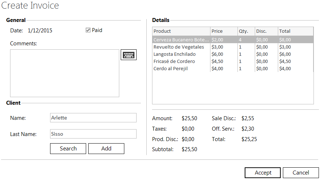Select the Cerveza Bucanero row
The image size is (320, 181).
pyautogui.click(x=181, y=40)
